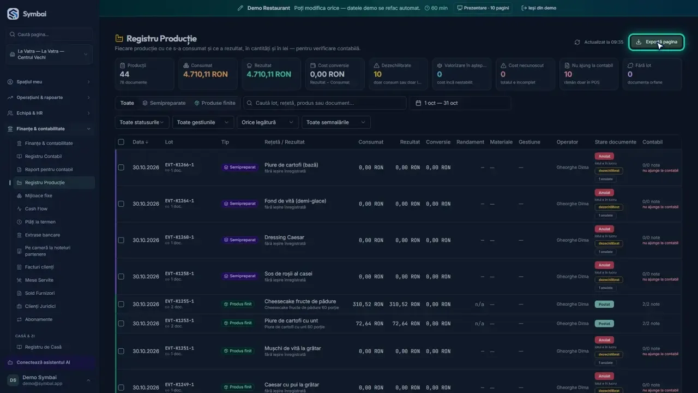Open the Toate semnalările dropdown
The width and height of the screenshot is (698, 393).
click(x=336, y=122)
